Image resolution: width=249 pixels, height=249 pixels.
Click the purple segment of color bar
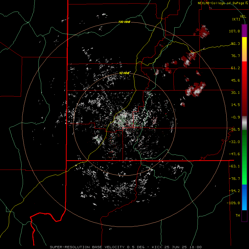[x=244, y=31]
